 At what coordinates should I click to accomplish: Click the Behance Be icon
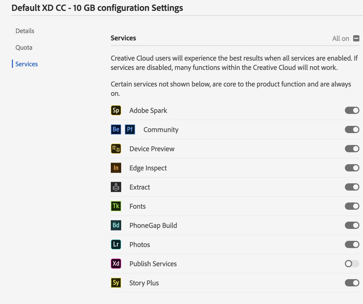pyautogui.click(x=116, y=129)
